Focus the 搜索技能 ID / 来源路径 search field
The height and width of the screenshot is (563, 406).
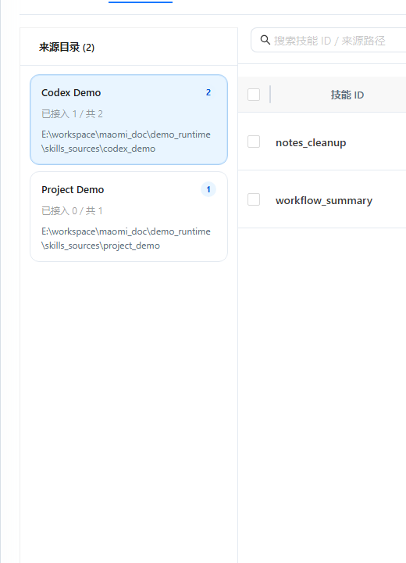tap(328, 40)
